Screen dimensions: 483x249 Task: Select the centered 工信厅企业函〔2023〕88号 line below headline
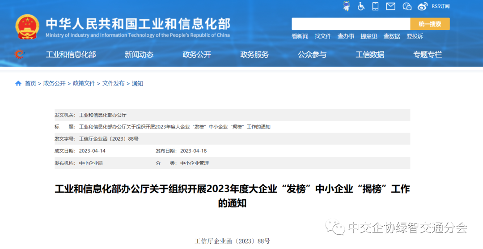pos(232,241)
